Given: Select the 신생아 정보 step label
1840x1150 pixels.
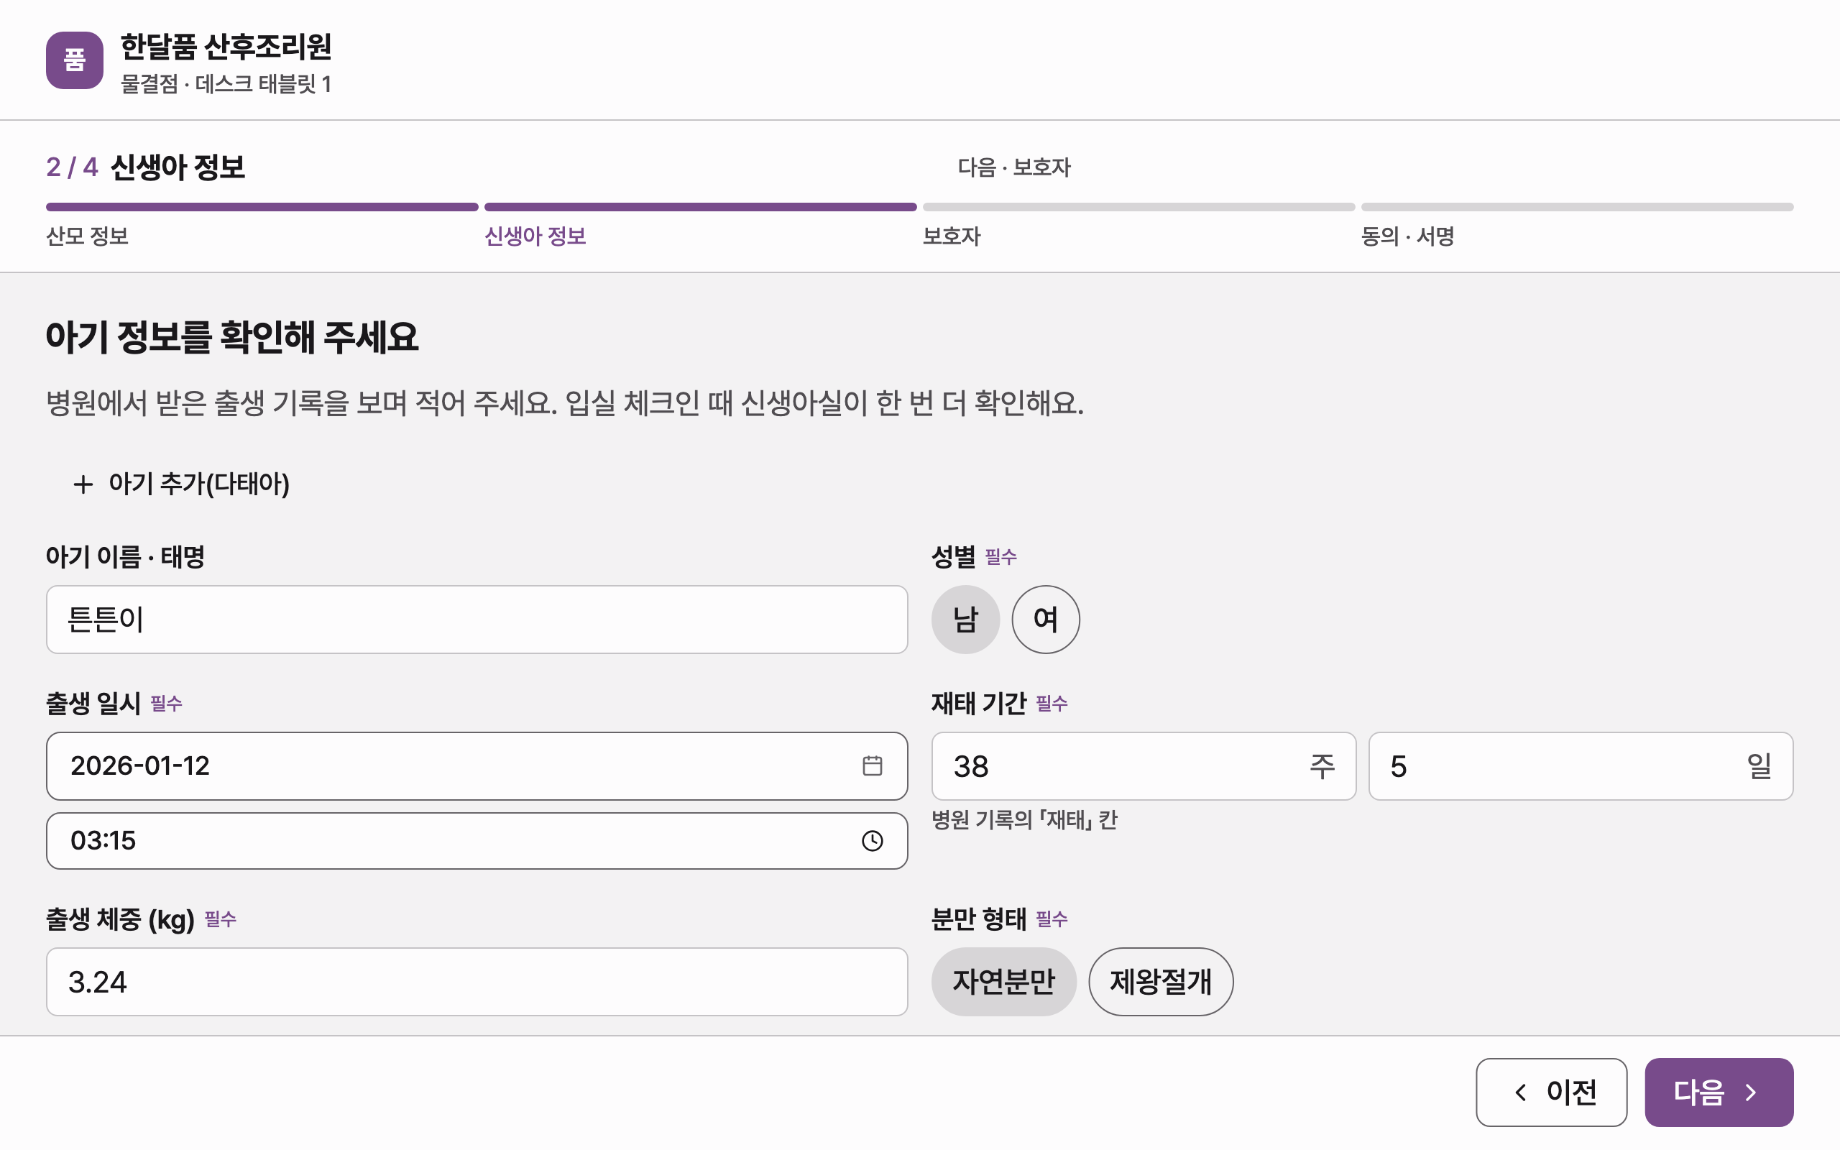Looking at the screenshot, I should [535, 236].
